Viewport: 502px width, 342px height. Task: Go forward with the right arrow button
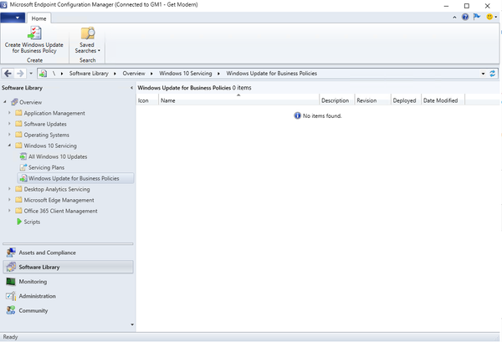click(20, 74)
